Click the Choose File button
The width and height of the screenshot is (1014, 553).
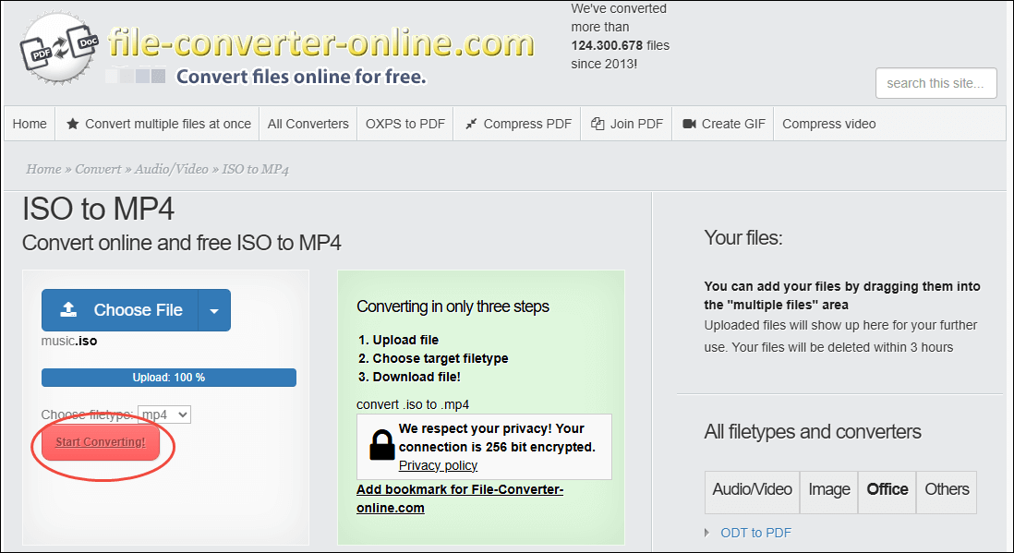(120, 310)
